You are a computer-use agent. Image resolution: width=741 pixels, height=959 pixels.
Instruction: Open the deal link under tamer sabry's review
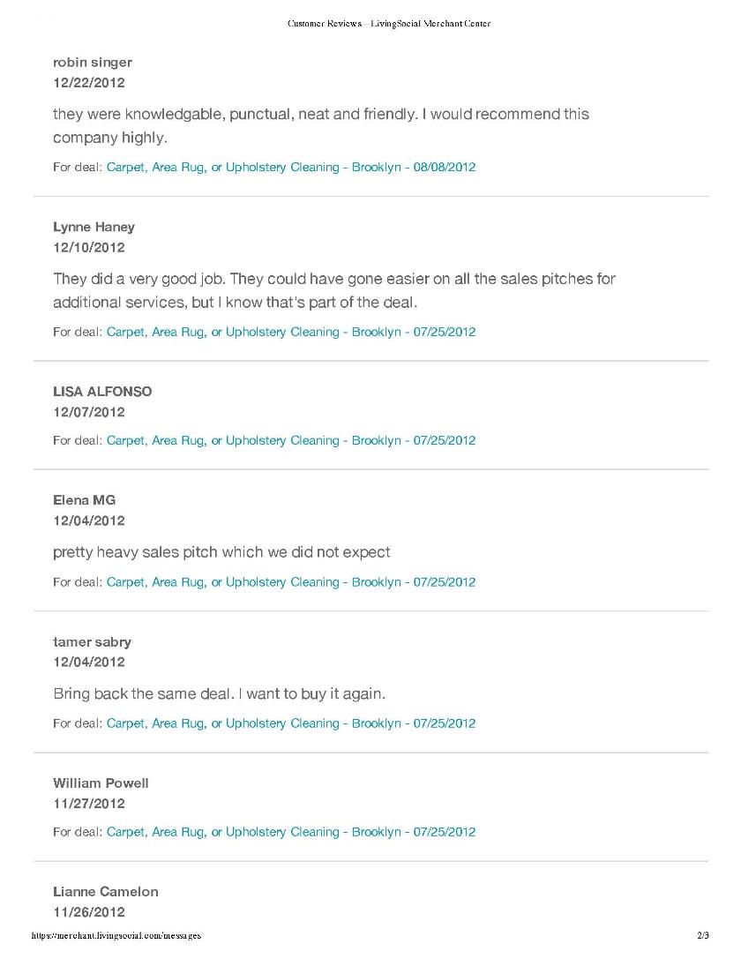pyautogui.click(x=291, y=723)
